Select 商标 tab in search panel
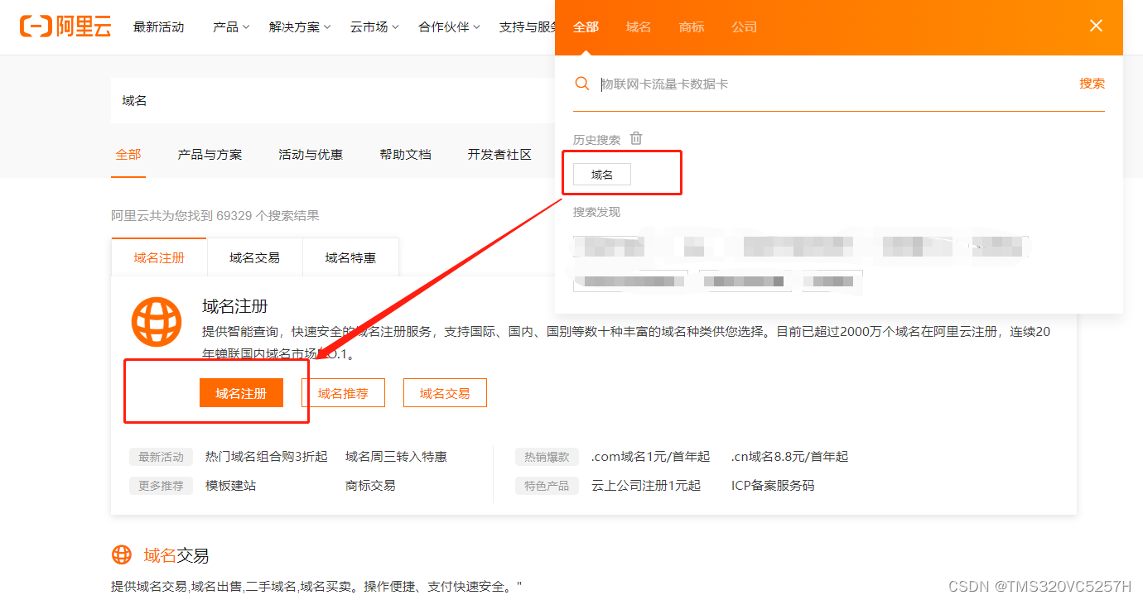 coord(692,27)
